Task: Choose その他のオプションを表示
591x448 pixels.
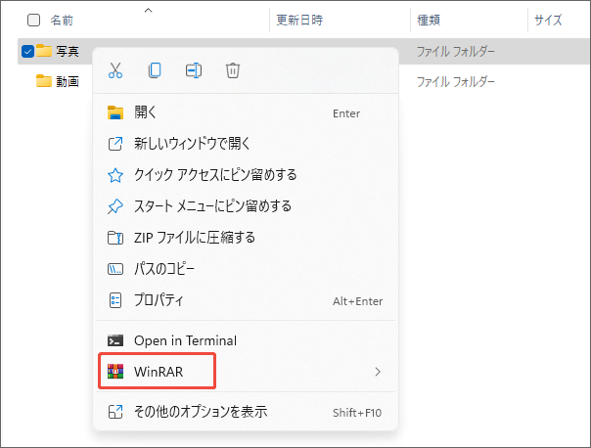Action: pos(246,412)
